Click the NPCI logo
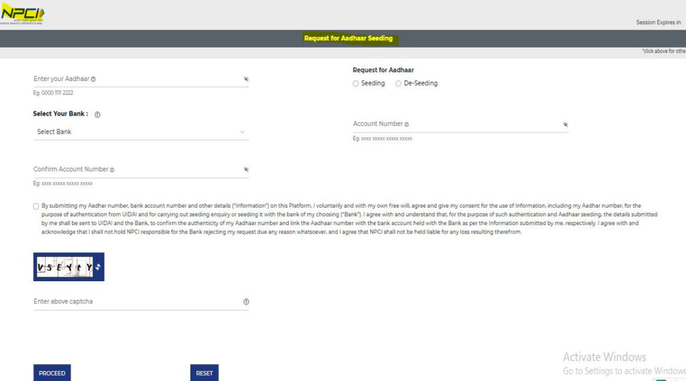 (22, 14)
